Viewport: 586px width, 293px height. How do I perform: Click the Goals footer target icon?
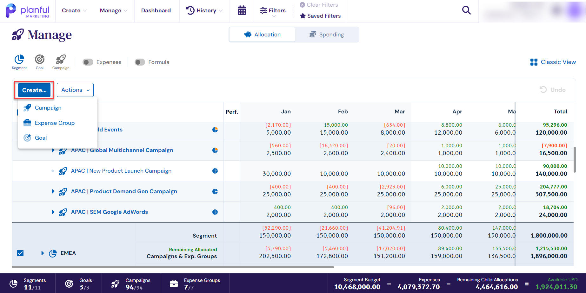pyautogui.click(x=69, y=283)
